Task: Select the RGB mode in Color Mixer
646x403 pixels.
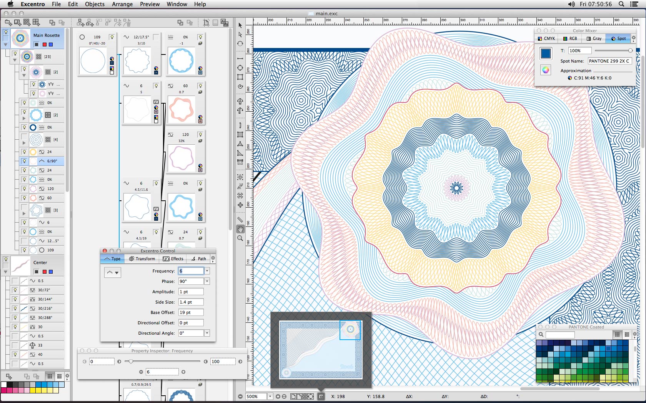Action: click(570, 38)
